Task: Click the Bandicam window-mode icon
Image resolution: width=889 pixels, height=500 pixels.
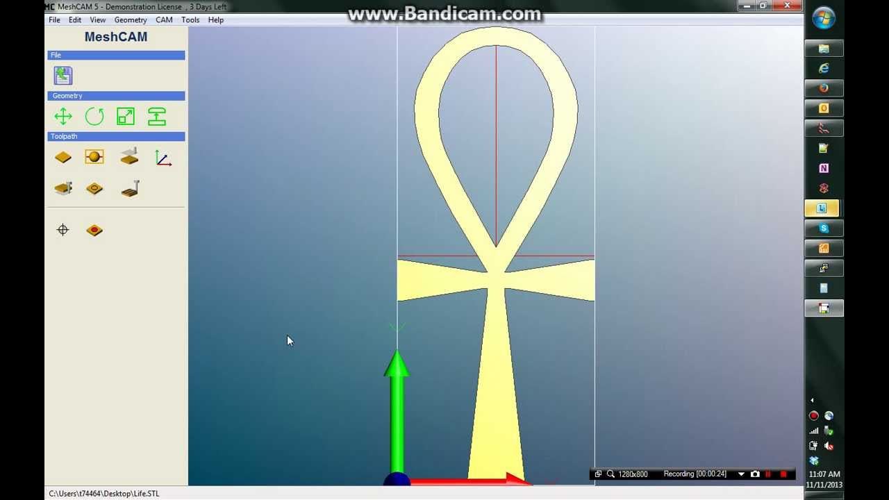Action: coord(598,474)
